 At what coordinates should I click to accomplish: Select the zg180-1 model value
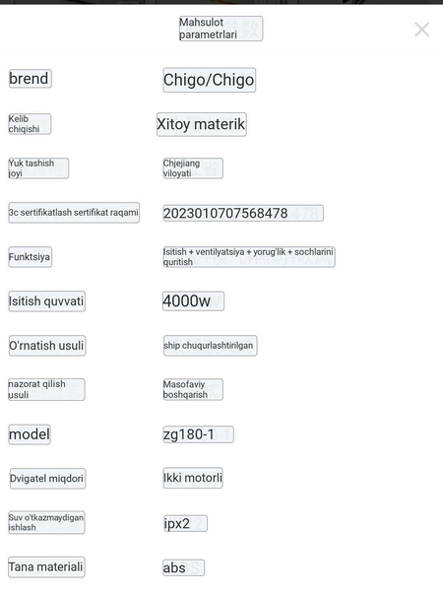click(198, 434)
